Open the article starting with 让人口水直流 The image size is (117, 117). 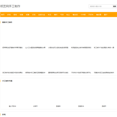pyautogui.click(x=35, y=47)
